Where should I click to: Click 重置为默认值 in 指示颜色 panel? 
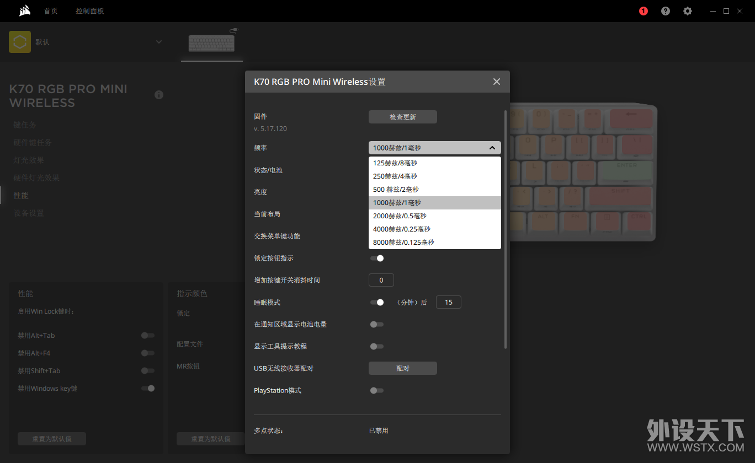click(211, 439)
